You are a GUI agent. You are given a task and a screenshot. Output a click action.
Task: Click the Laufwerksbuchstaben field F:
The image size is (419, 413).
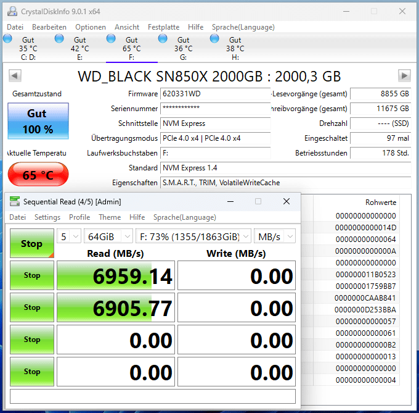pyautogui.click(x=216, y=153)
